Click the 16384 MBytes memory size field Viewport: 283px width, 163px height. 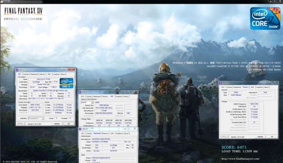(x=236, y=95)
